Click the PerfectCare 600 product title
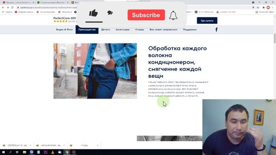Image resolution: width=276 pixels, height=155 pixels. 65,18
